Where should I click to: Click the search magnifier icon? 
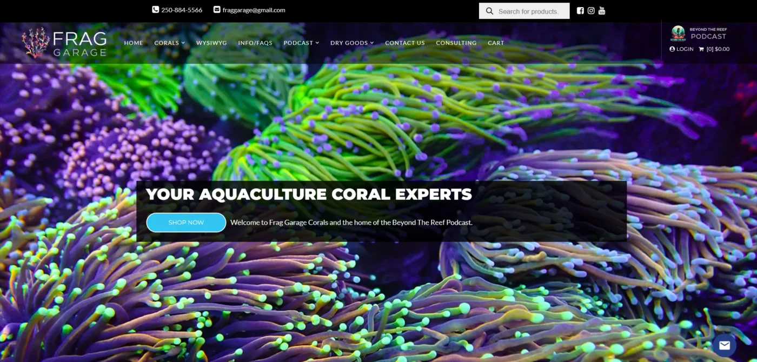pyautogui.click(x=489, y=11)
